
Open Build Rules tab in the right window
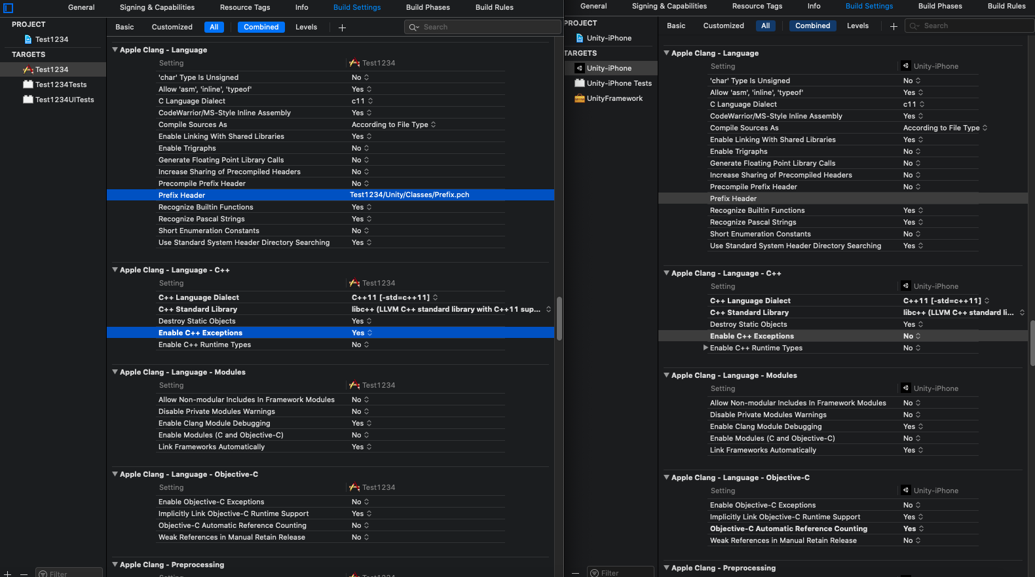point(1007,7)
